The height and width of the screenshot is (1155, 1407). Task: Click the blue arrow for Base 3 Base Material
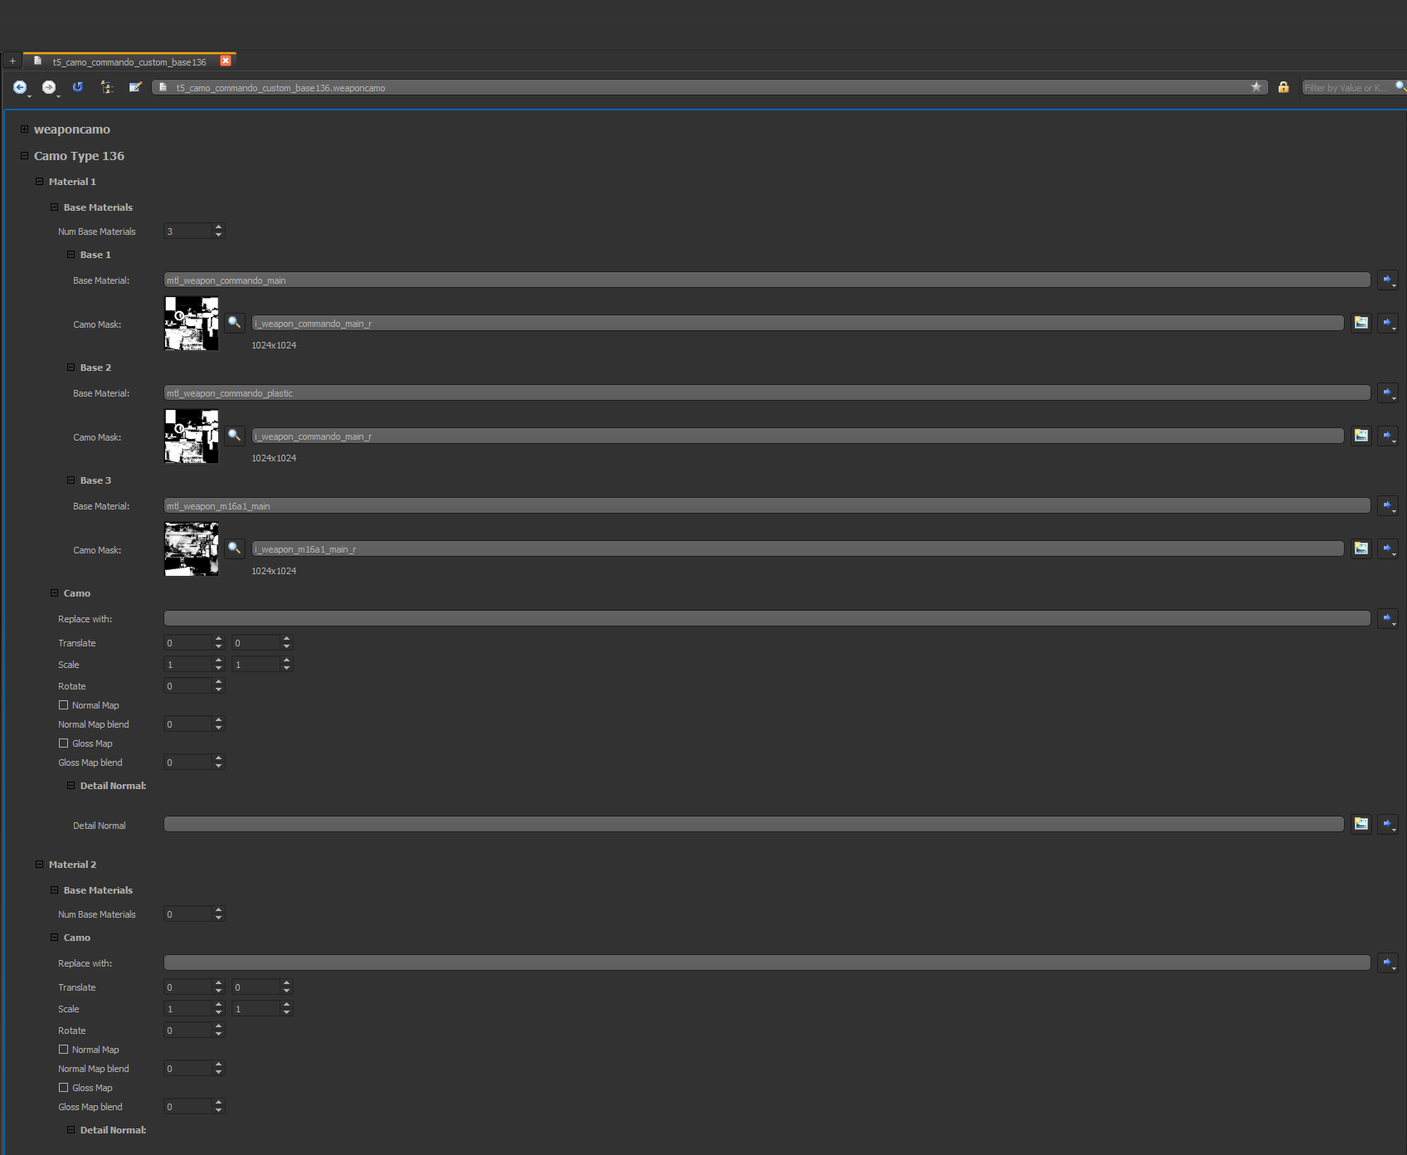click(x=1388, y=505)
